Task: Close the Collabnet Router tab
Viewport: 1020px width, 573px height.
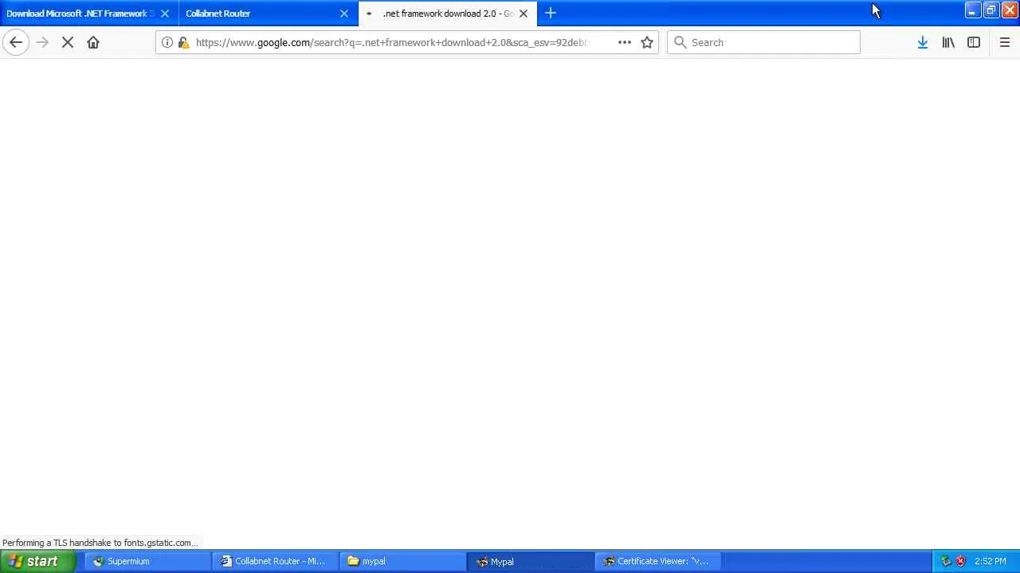Action: [x=344, y=13]
